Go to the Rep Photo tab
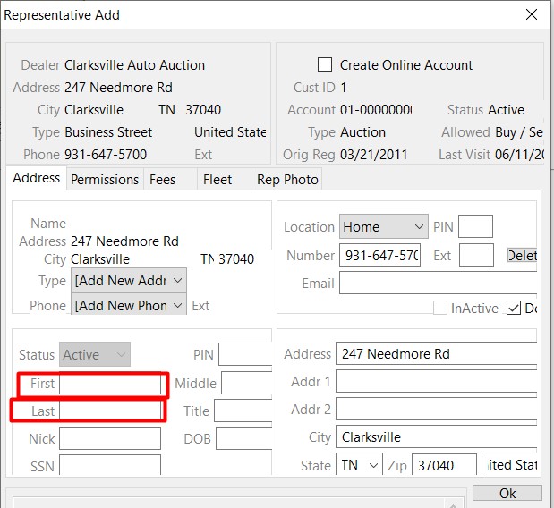 [287, 179]
